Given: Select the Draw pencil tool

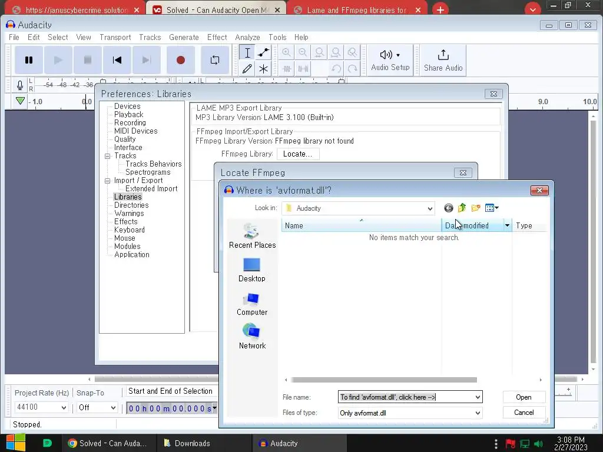Looking at the screenshot, I should click(247, 69).
